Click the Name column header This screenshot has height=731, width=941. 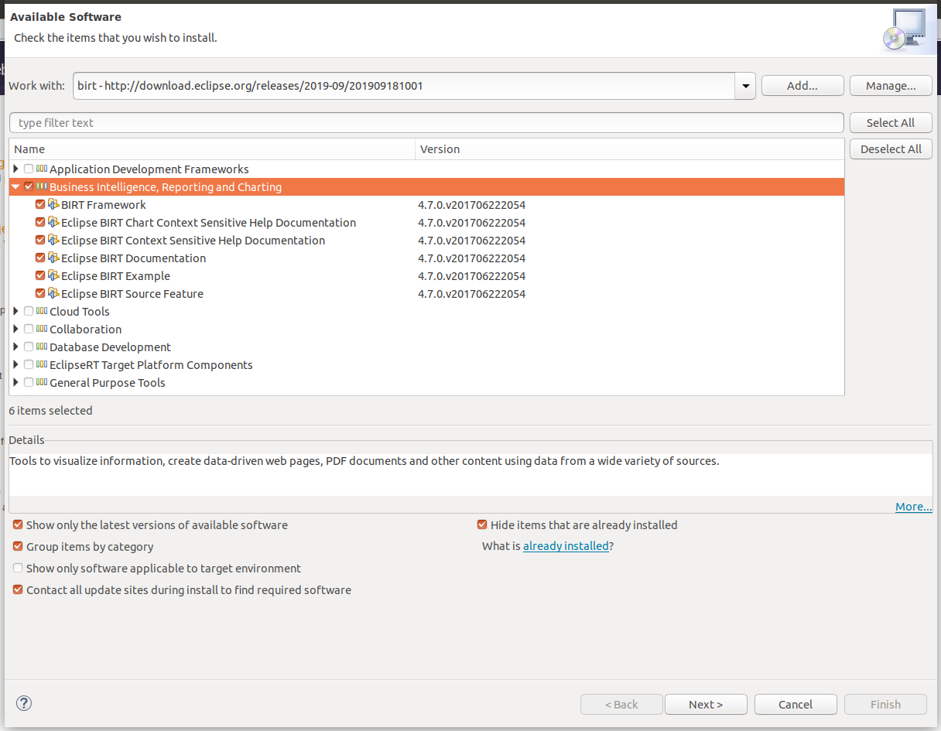pos(212,149)
